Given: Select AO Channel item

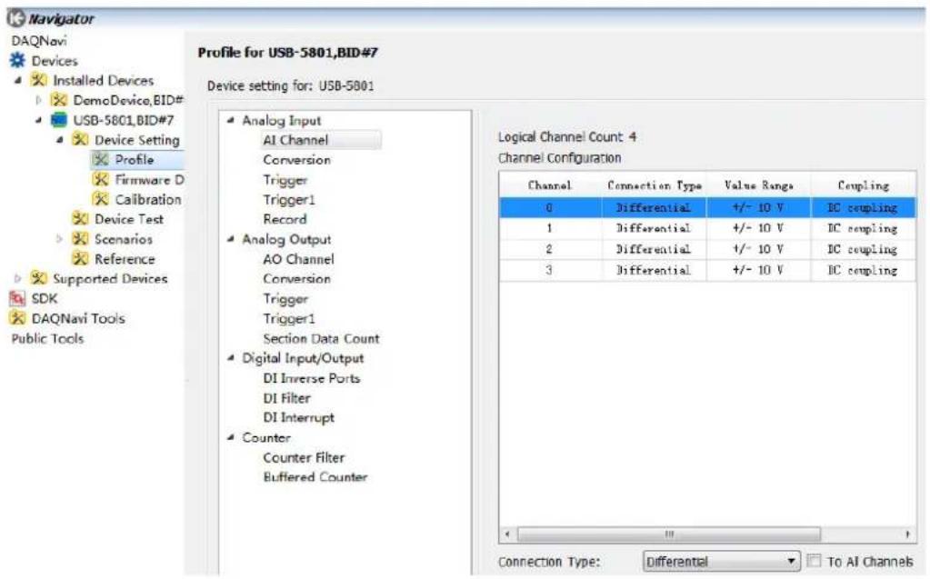Looking at the screenshot, I should click(x=298, y=259).
